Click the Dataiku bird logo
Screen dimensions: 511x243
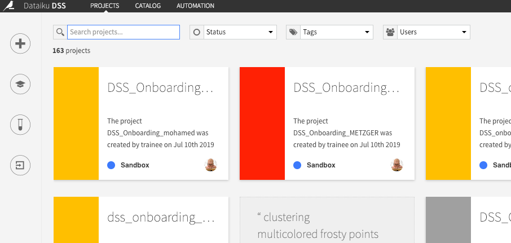click(x=9, y=6)
